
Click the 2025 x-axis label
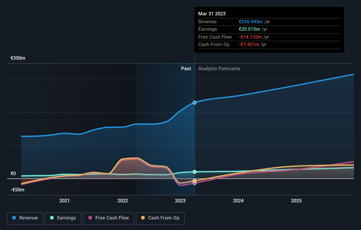pyautogui.click(x=296, y=201)
